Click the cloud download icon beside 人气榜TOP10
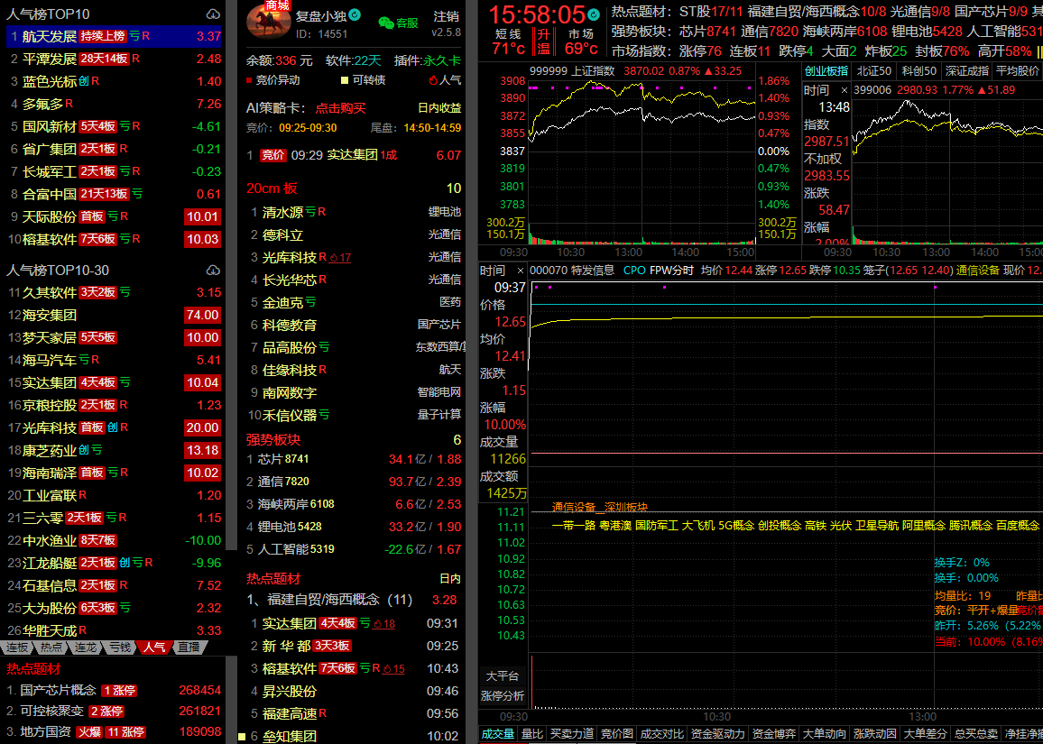 pyautogui.click(x=213, y=14)
